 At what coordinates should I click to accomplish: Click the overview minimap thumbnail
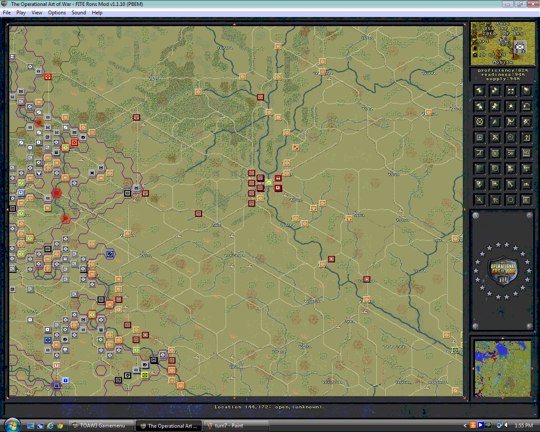click(502, 368)
